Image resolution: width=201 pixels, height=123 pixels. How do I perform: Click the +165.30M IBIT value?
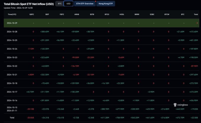pos(44,49)
